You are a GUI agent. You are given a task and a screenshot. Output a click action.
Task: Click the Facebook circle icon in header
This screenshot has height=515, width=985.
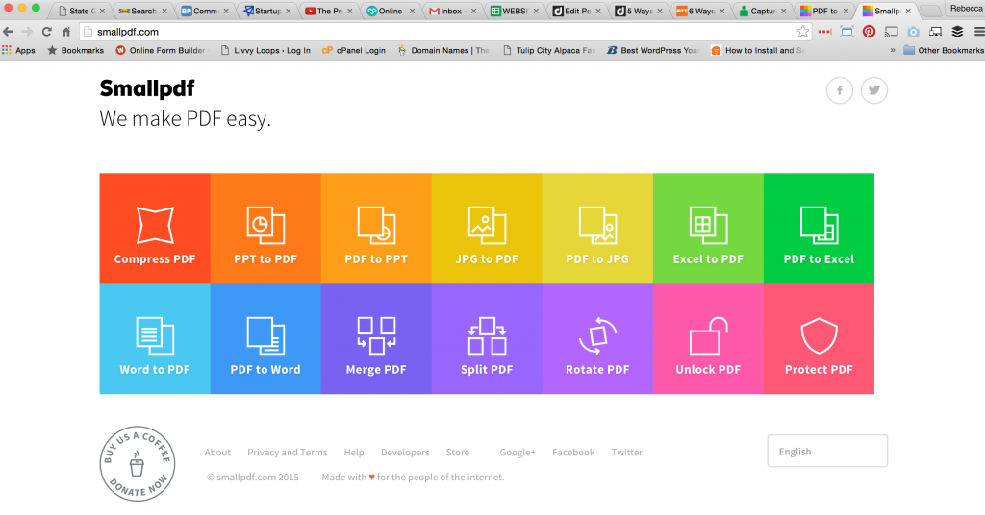pos(839,90)
